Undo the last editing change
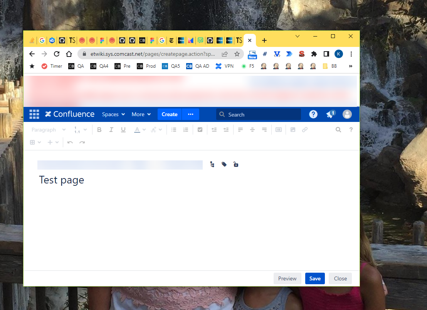427x310 pixels. 70,142
